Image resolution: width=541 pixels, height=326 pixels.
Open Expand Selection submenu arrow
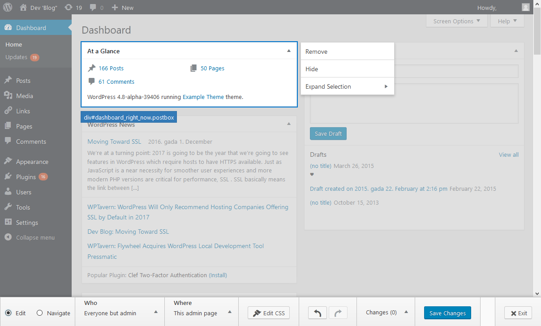386,86
